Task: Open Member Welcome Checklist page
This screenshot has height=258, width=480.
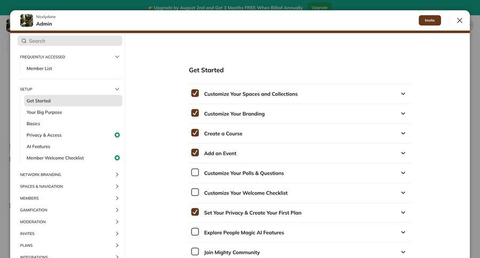Action: point(55,158)
